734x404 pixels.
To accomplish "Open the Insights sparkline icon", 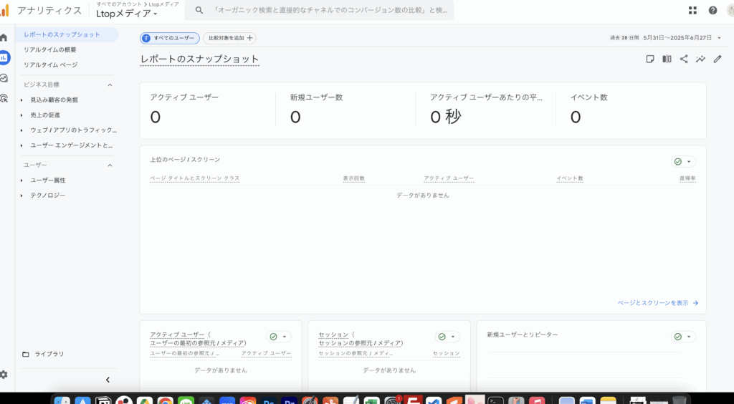I will [x=700, y=59].
